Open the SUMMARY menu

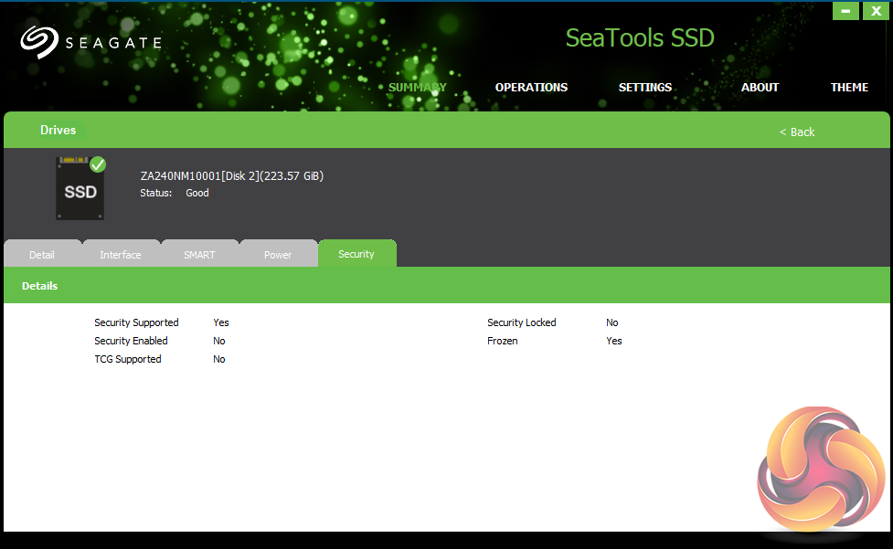tap(418, 88)
